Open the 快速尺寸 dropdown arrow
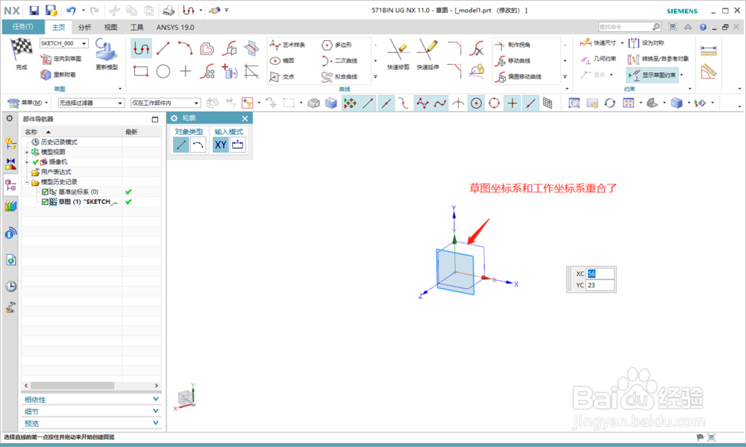 pos(622,43)
